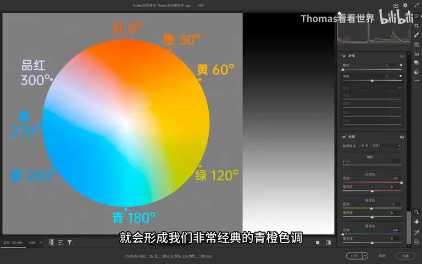The image size is (422, 264).
Task: Click the panel scroll-down arrow
Action: coord(409,245)
